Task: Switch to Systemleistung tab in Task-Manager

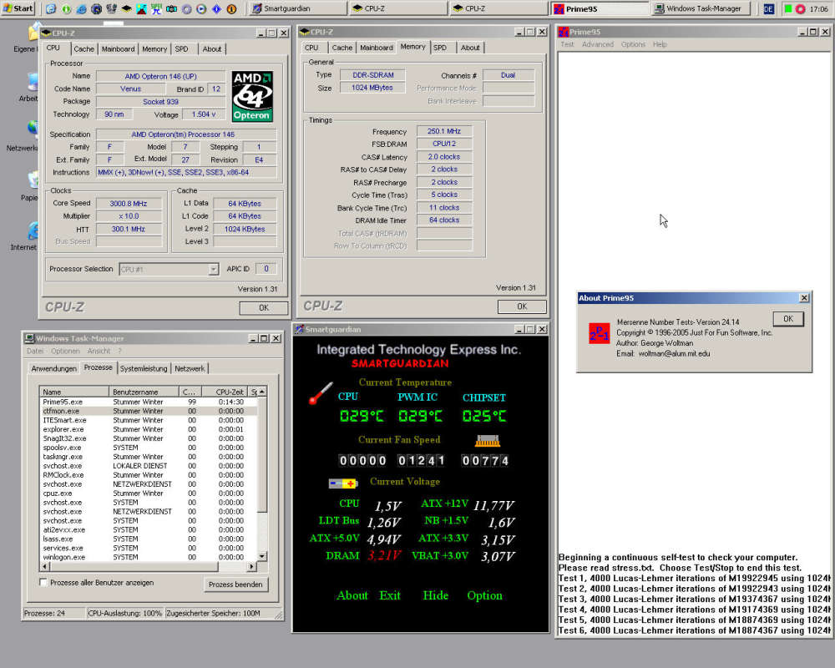Action: click(x=144, y=368)
